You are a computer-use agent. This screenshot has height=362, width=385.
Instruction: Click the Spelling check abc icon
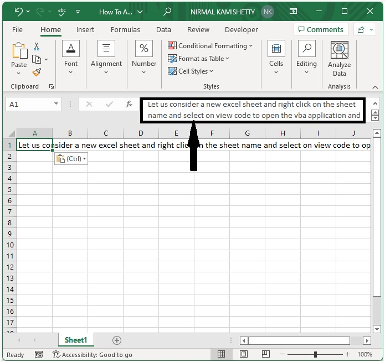point(61,12)
